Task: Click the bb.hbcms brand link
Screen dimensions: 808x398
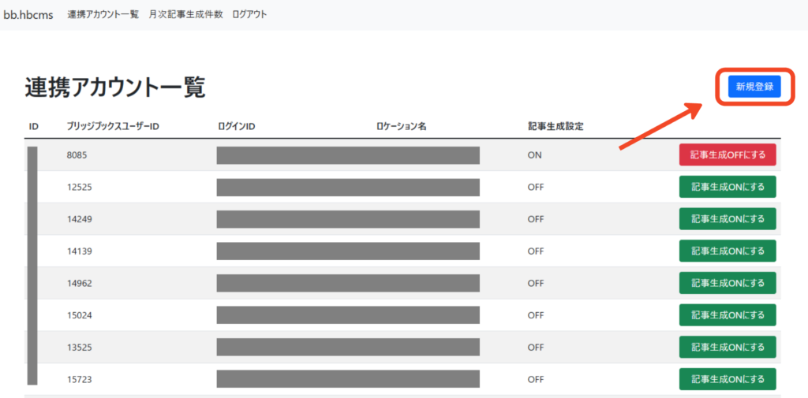Action: 28,15
